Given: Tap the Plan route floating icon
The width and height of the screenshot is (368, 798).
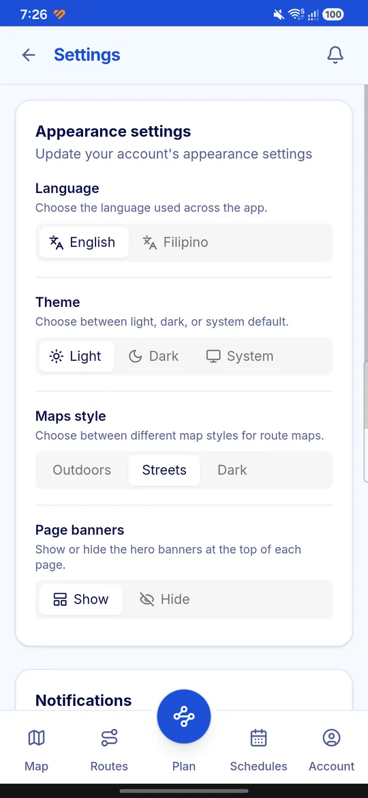Looking at the screenshot, I should click(x=184, y=716).
